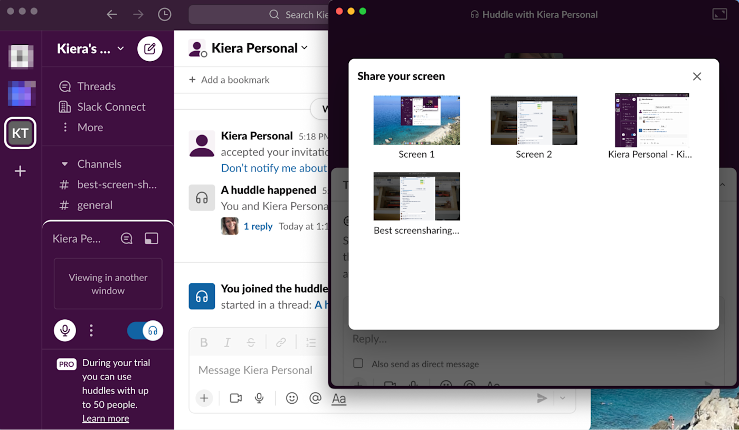Screen dimensions: 739x430
Task: Click reply avatar next to 1 reply
Action: [230, 226]
